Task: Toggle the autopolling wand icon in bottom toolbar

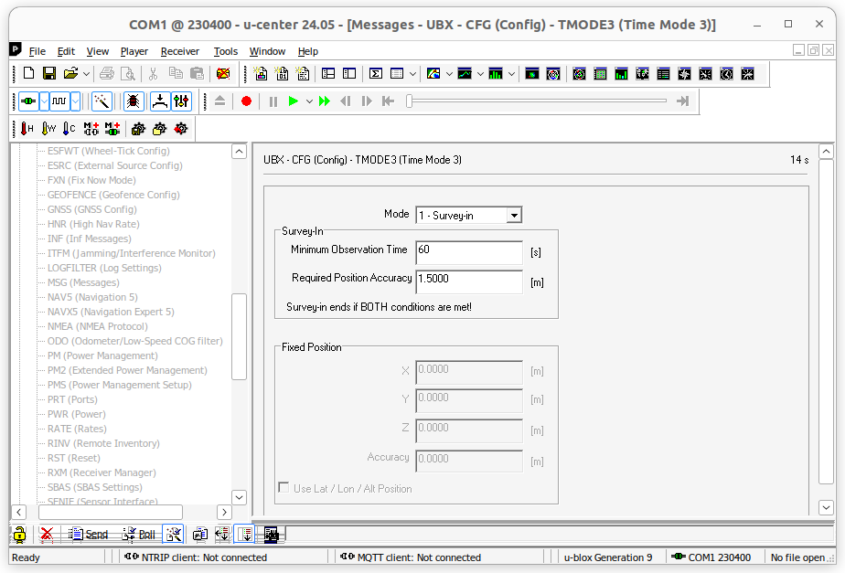Action: [174, 535]
